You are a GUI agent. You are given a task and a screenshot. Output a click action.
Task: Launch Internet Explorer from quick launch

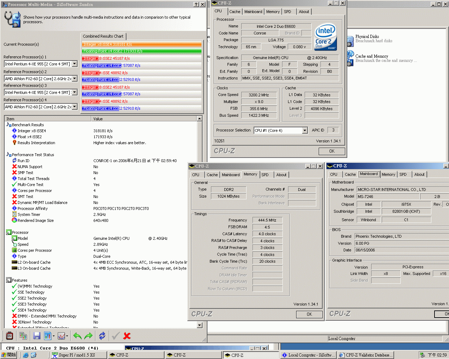pyautogui.click(x=26, y=355)
